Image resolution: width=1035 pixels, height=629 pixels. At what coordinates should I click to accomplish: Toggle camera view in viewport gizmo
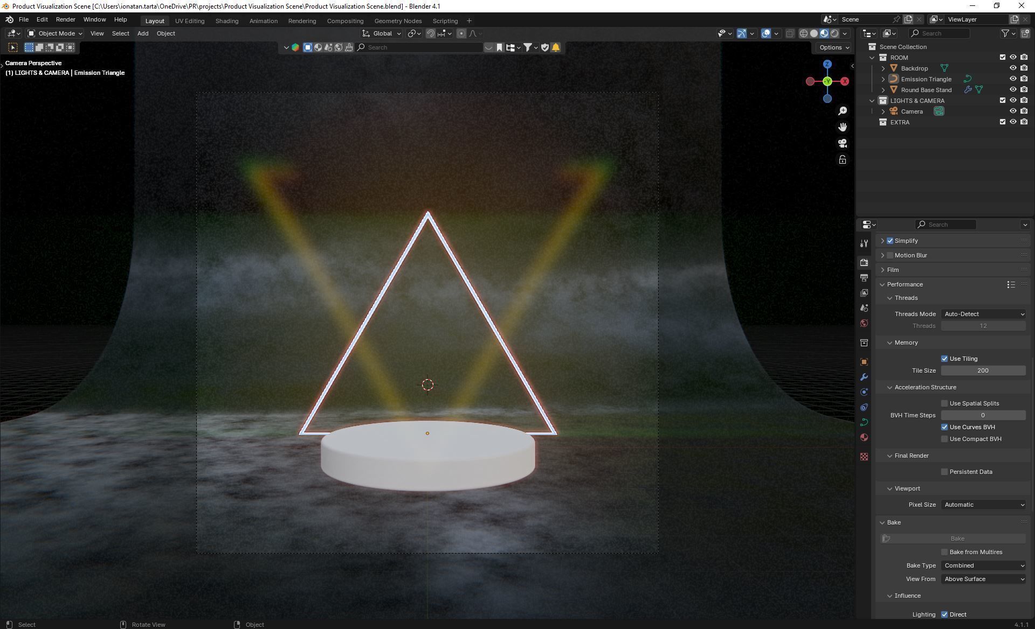[x=843, y=143]
